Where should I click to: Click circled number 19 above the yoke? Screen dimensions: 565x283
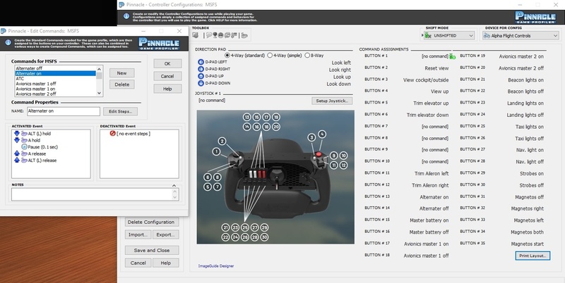[x=276, y=117]
